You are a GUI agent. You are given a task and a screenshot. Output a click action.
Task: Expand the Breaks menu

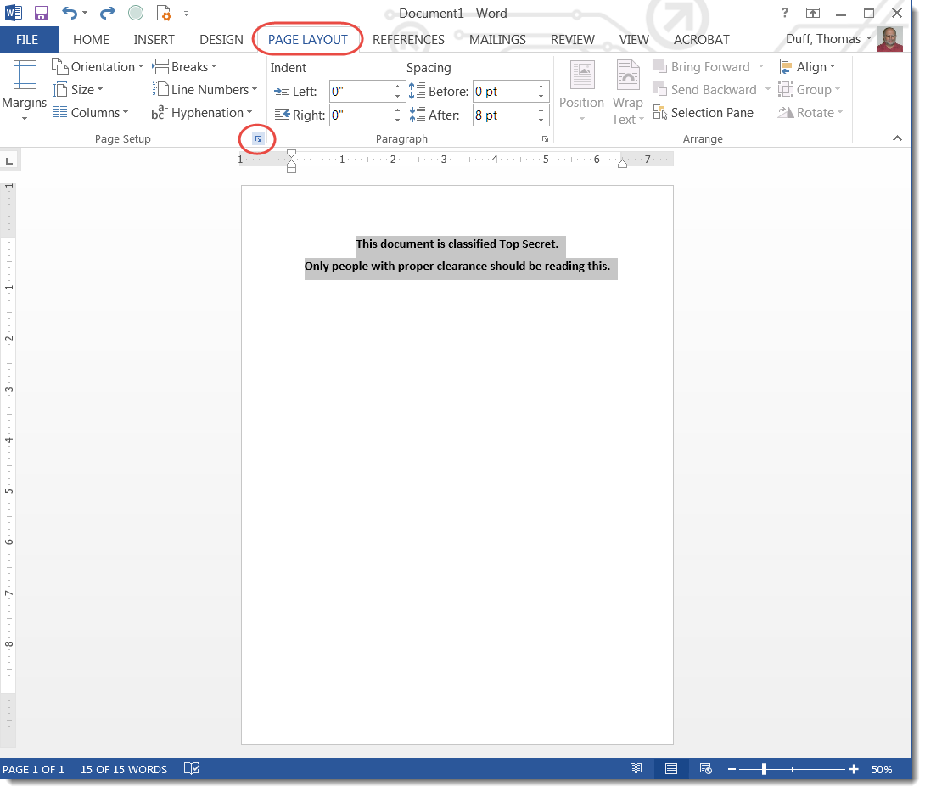(185, 66)
